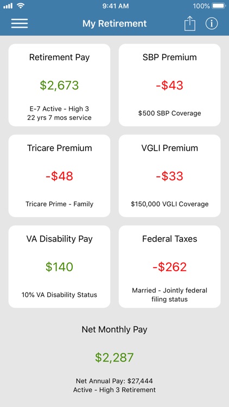Viewport: 229px width, 407px height.
Task: Tap the 9:41 AM clock
Action: point(116,6)
